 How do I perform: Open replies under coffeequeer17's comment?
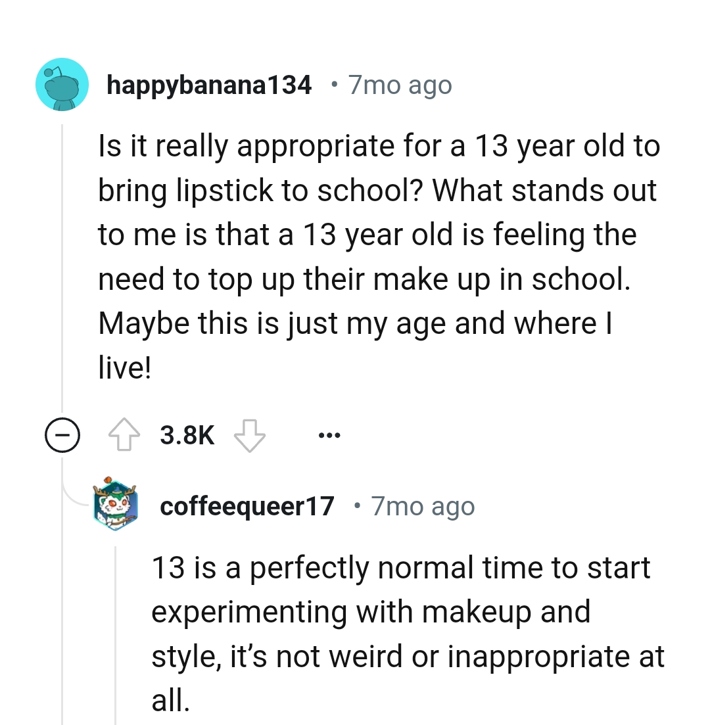coord(62,434)
